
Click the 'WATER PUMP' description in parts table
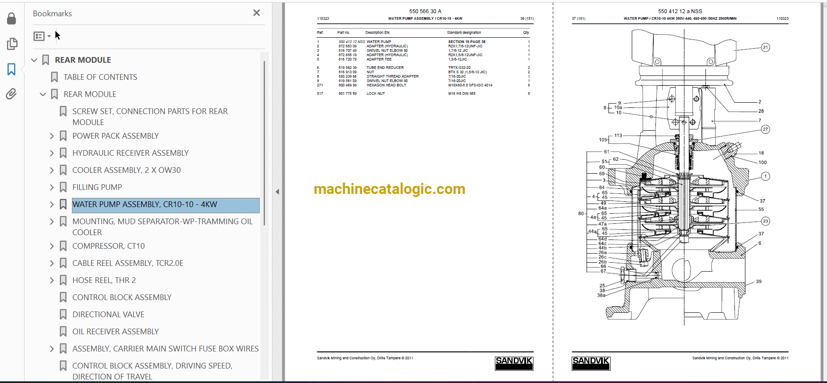click(x=379, y=42)
